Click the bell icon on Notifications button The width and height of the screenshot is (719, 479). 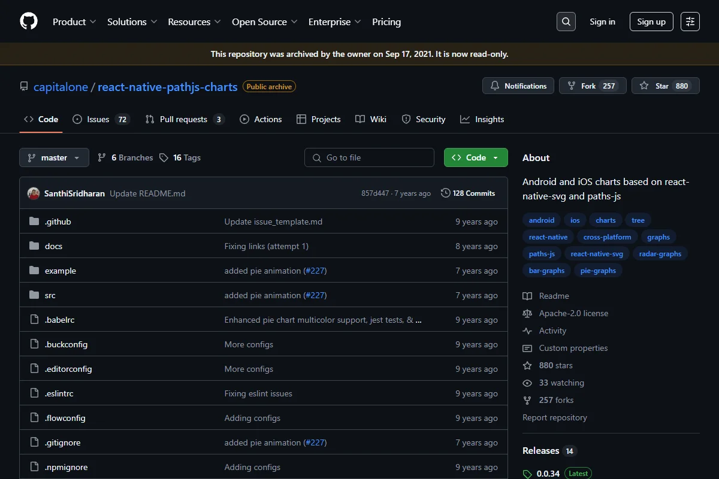495,86
